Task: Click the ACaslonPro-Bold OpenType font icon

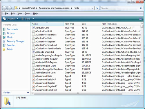Action: click(x=33, y=31)
